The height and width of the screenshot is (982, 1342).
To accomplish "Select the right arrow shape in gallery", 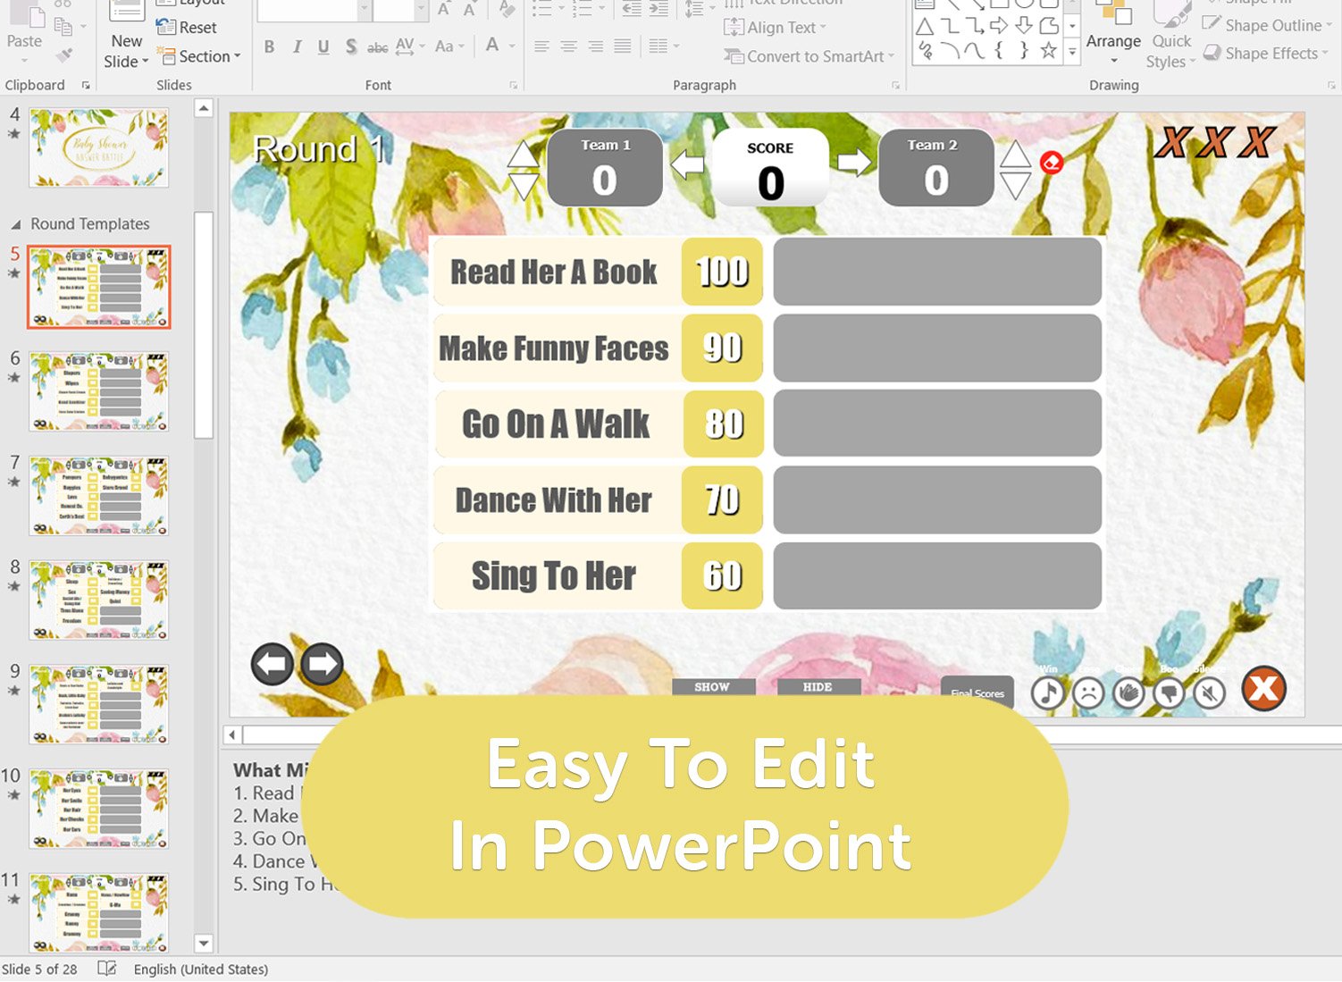I will pyautogui.click(x=1000, y=26).
